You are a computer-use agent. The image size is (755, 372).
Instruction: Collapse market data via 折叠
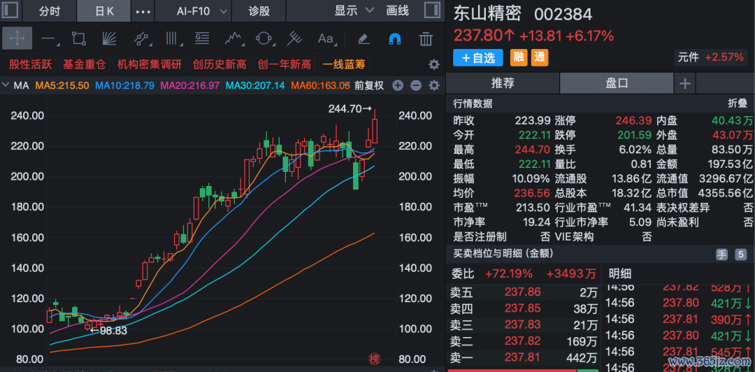click(737, 103)
